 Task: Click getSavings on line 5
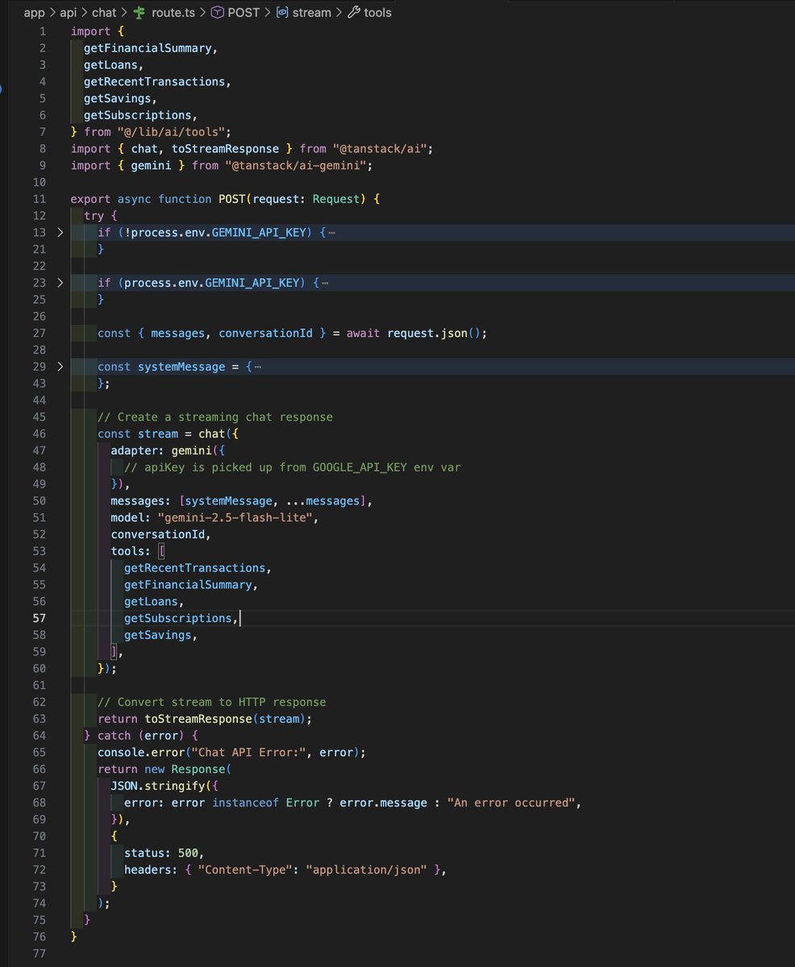click(117, 98)
